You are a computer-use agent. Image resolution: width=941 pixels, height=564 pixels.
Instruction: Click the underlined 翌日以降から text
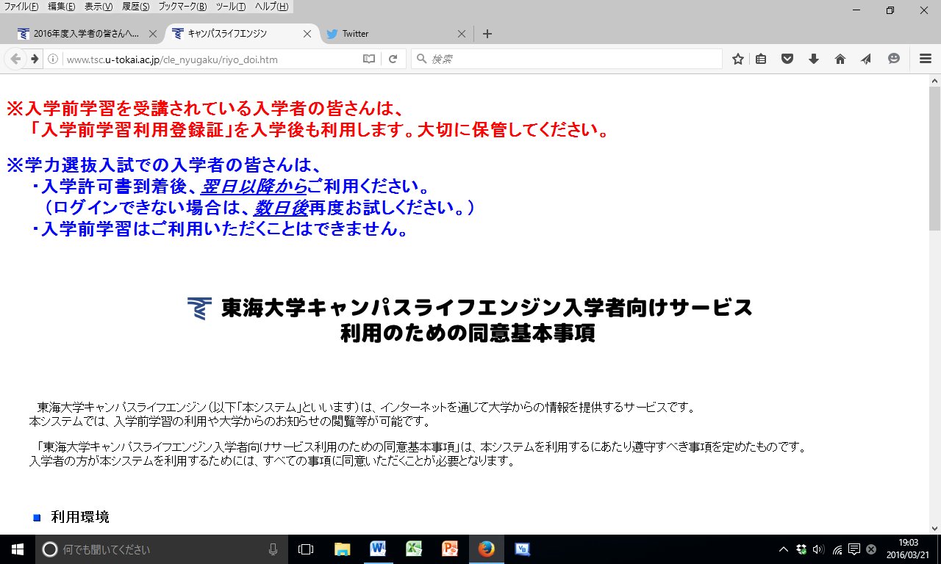(x=254, y=186)
